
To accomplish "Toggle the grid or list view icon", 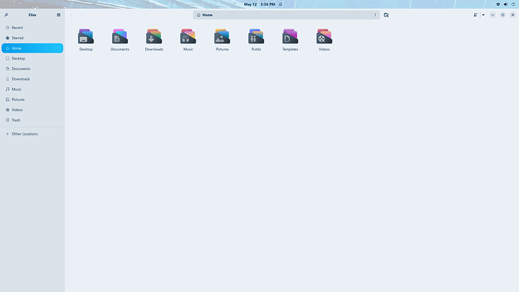I will (475, 15).
